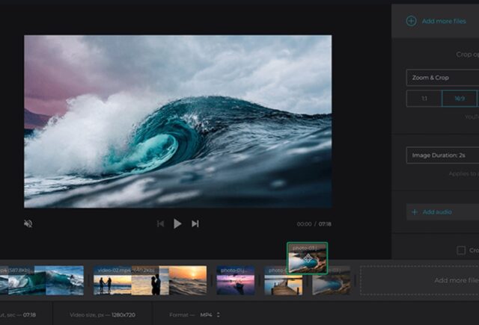Click the 00:00 / 07:18 timecode
This screenshot has width=479, height=325.
click(x=314, y=224)
